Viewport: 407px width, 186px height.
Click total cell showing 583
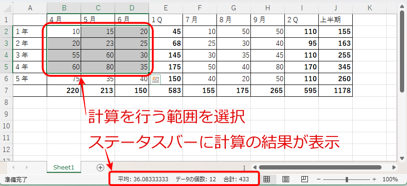pyautogui.click(x=166, y=91)
